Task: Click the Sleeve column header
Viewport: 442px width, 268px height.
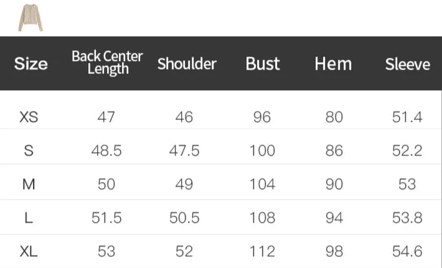Action: pyautogui.click(x=407, y=64)
